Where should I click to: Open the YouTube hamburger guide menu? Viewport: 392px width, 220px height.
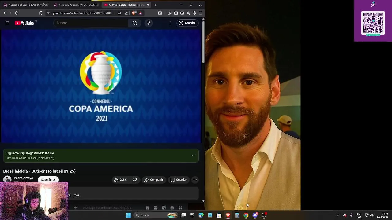point(7,23)
